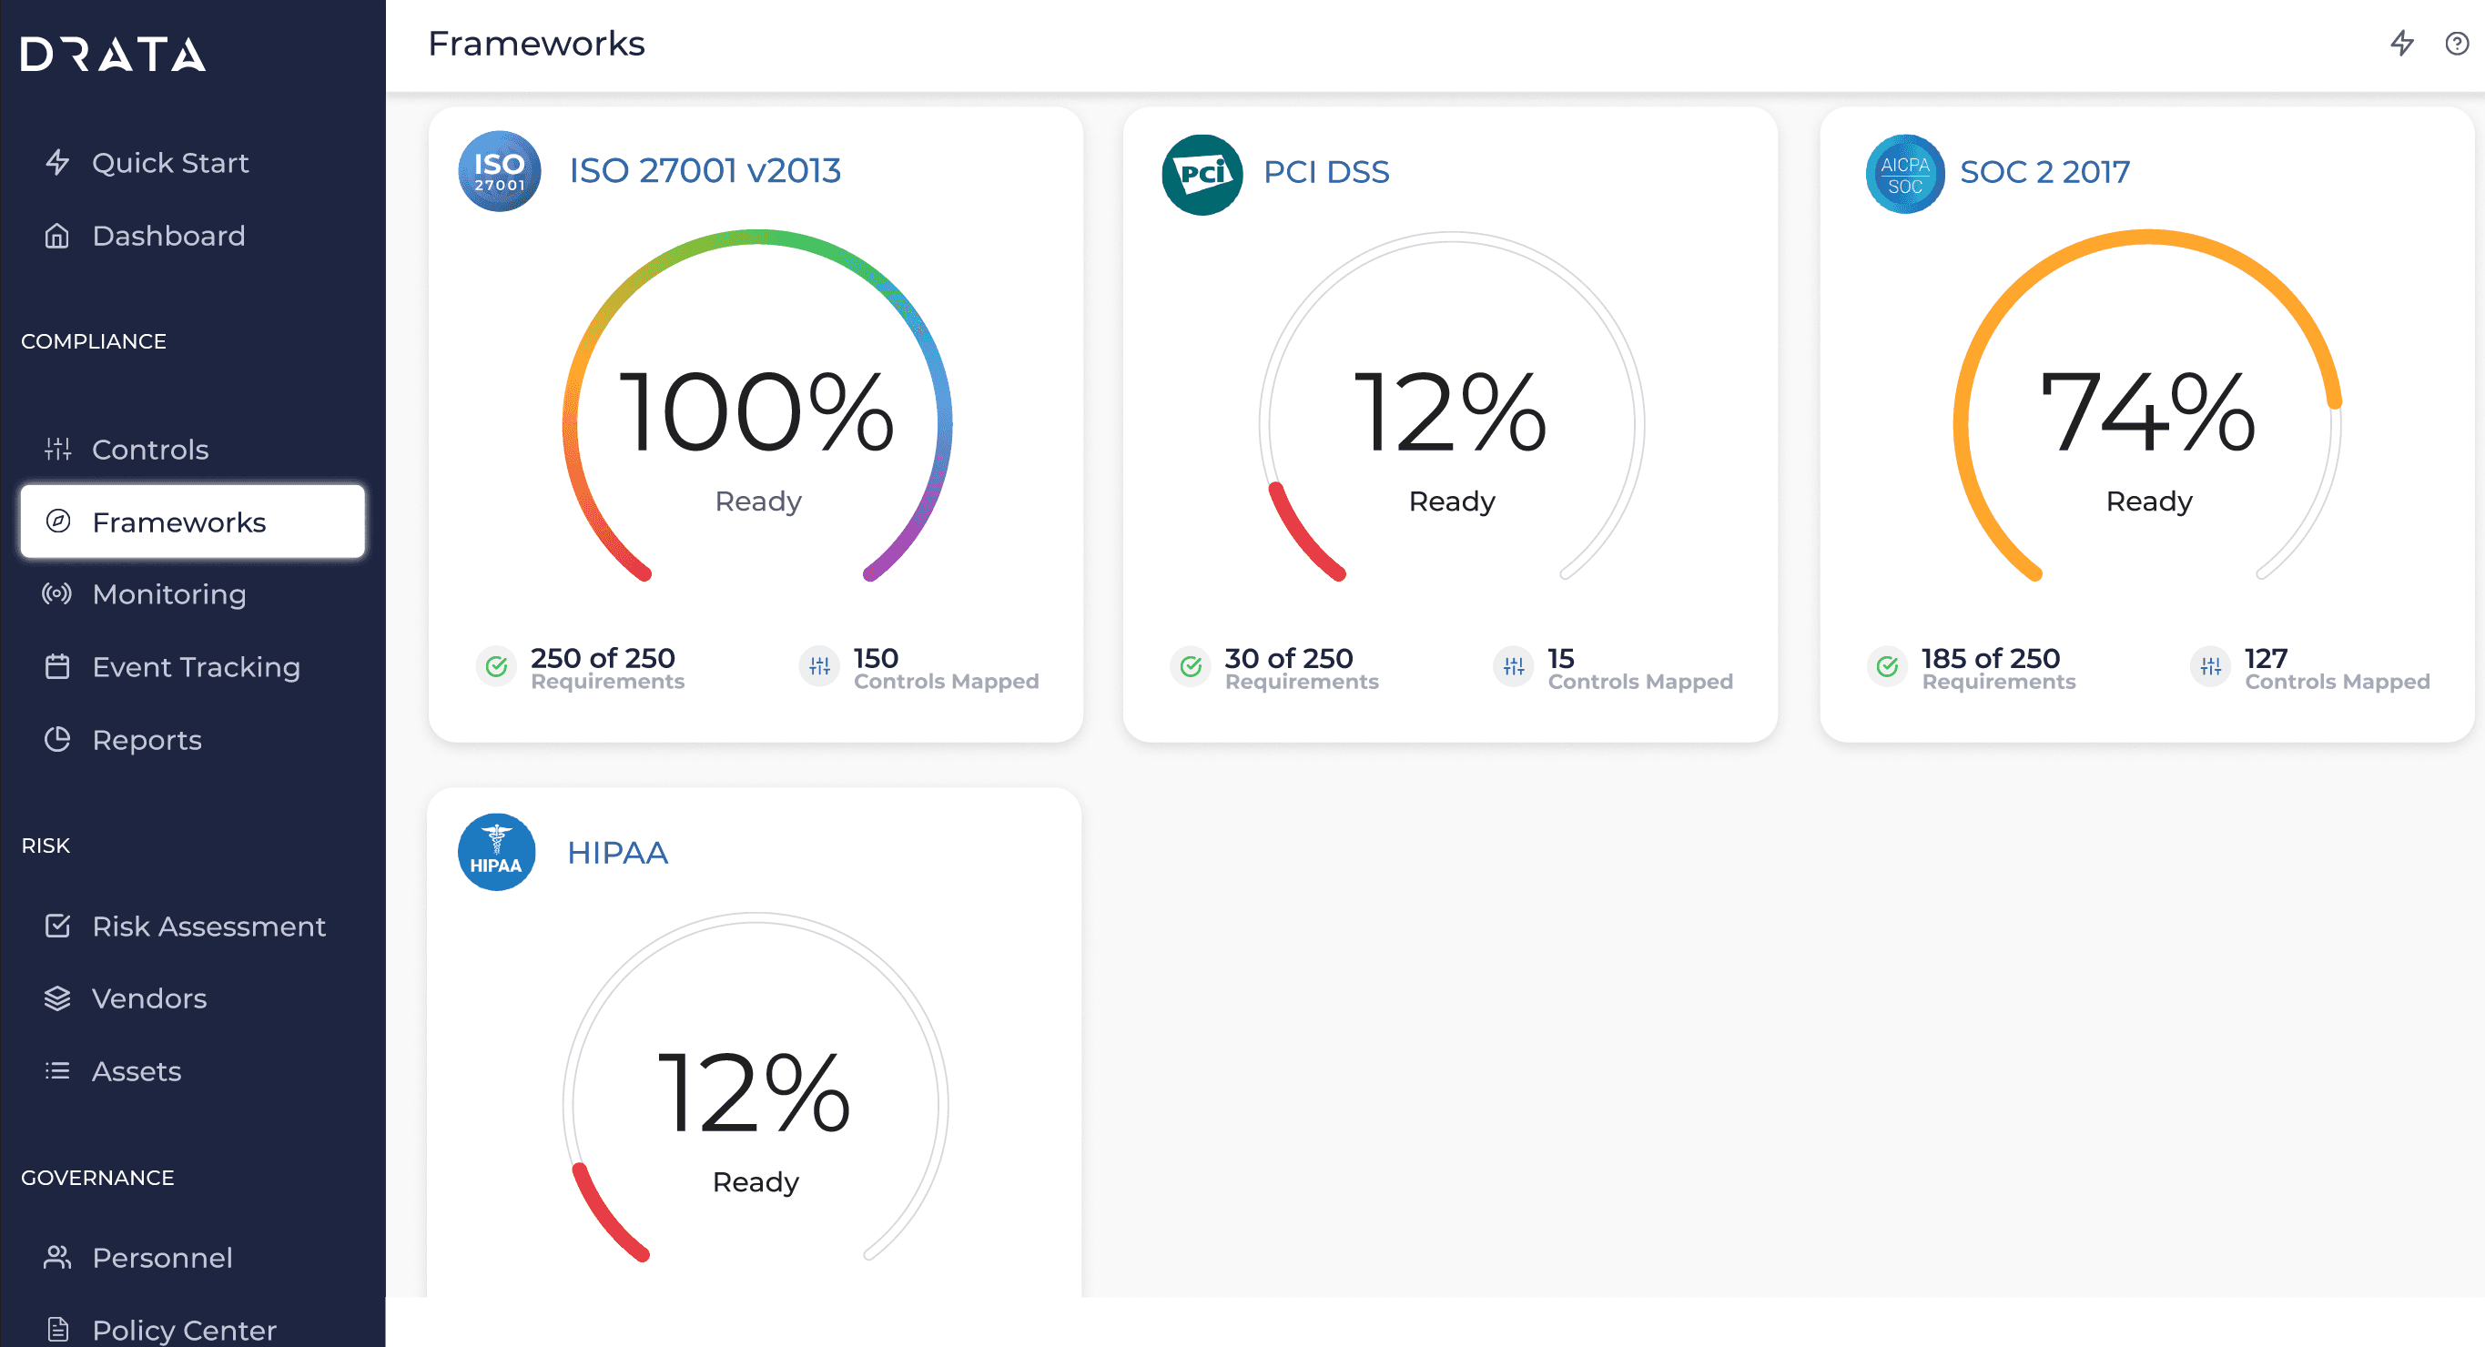Click the Vendors layers sidebar icon
This screenshot has height=1347, width=2485.
pos(58,998)
